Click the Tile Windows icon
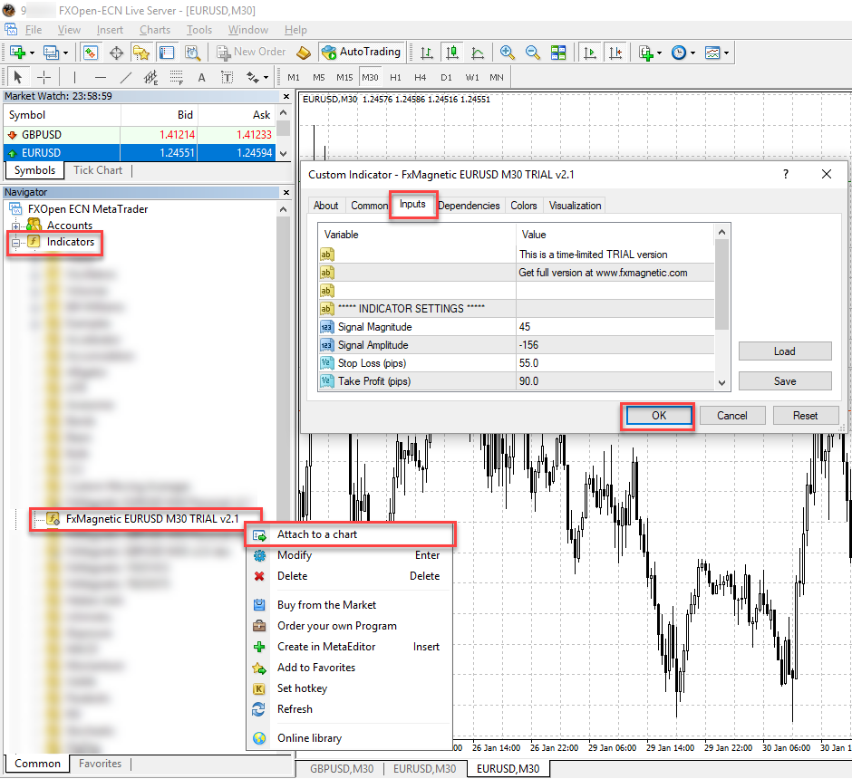Image resolution: width=852 pixels, height=779 pixels. point(558,53)
